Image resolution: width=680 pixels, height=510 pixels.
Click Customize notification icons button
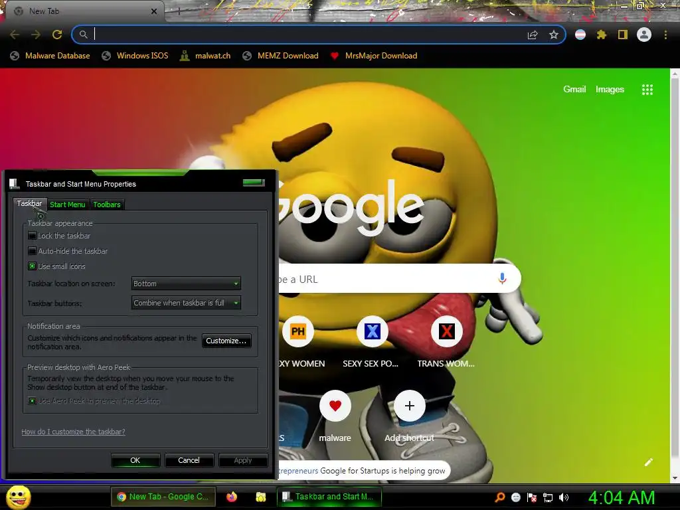click(226, 341)
